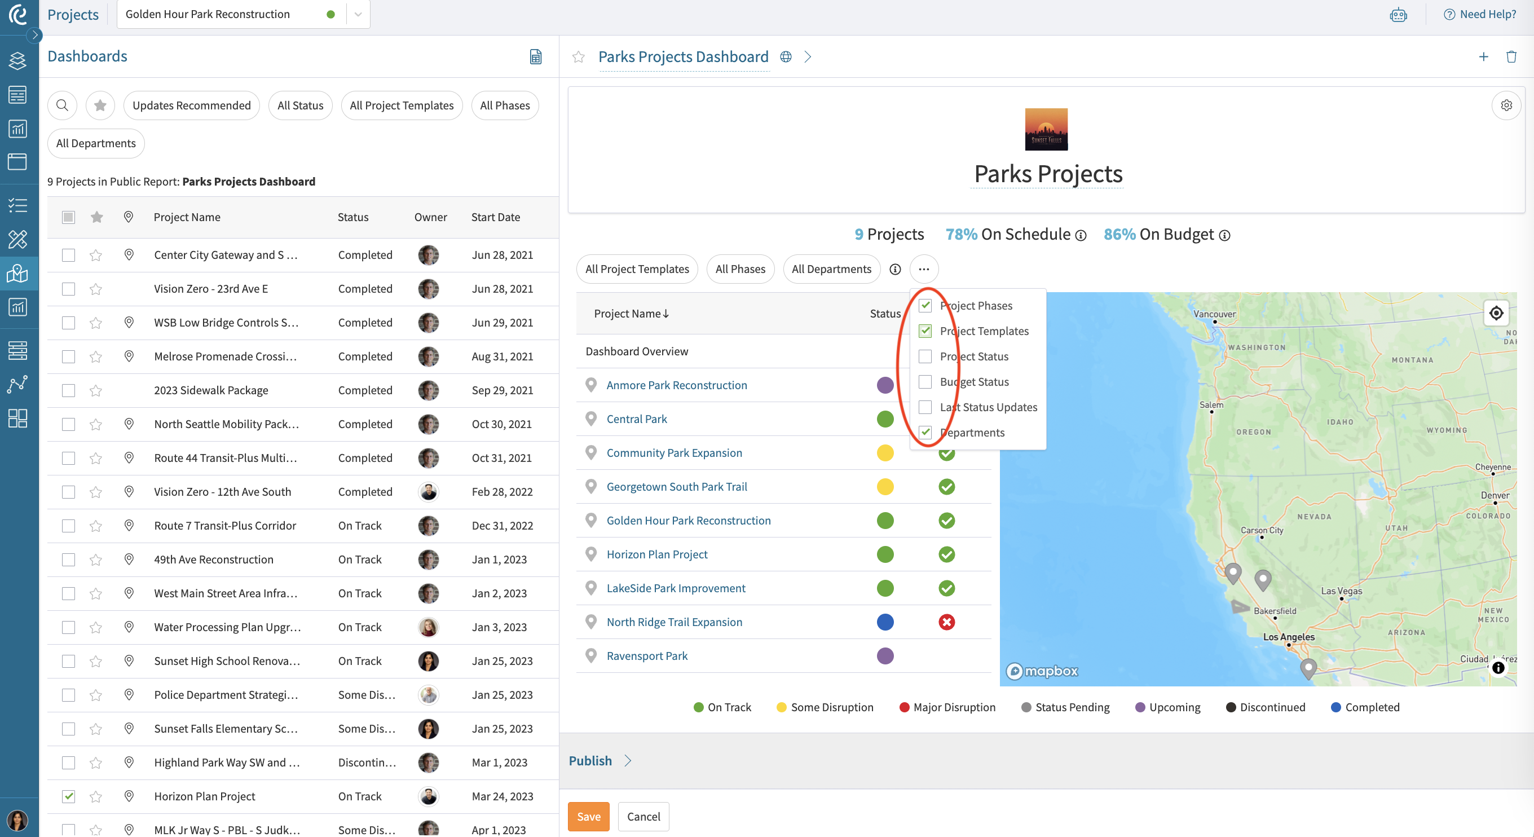Uncheck the Departments option

point(925,433)
